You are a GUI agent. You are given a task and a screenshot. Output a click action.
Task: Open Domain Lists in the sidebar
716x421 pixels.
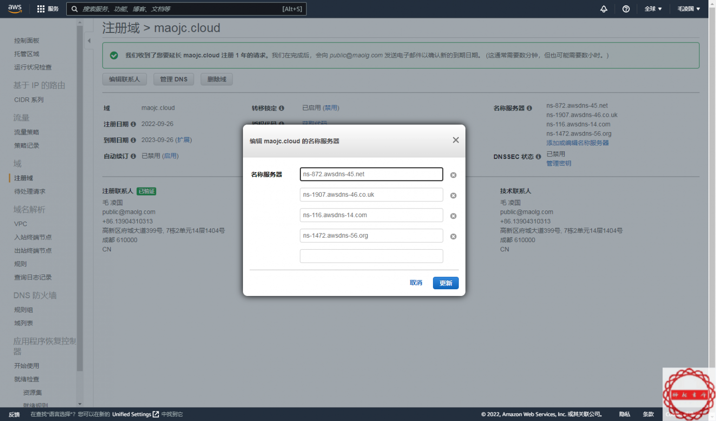click(x=23, y=323)
